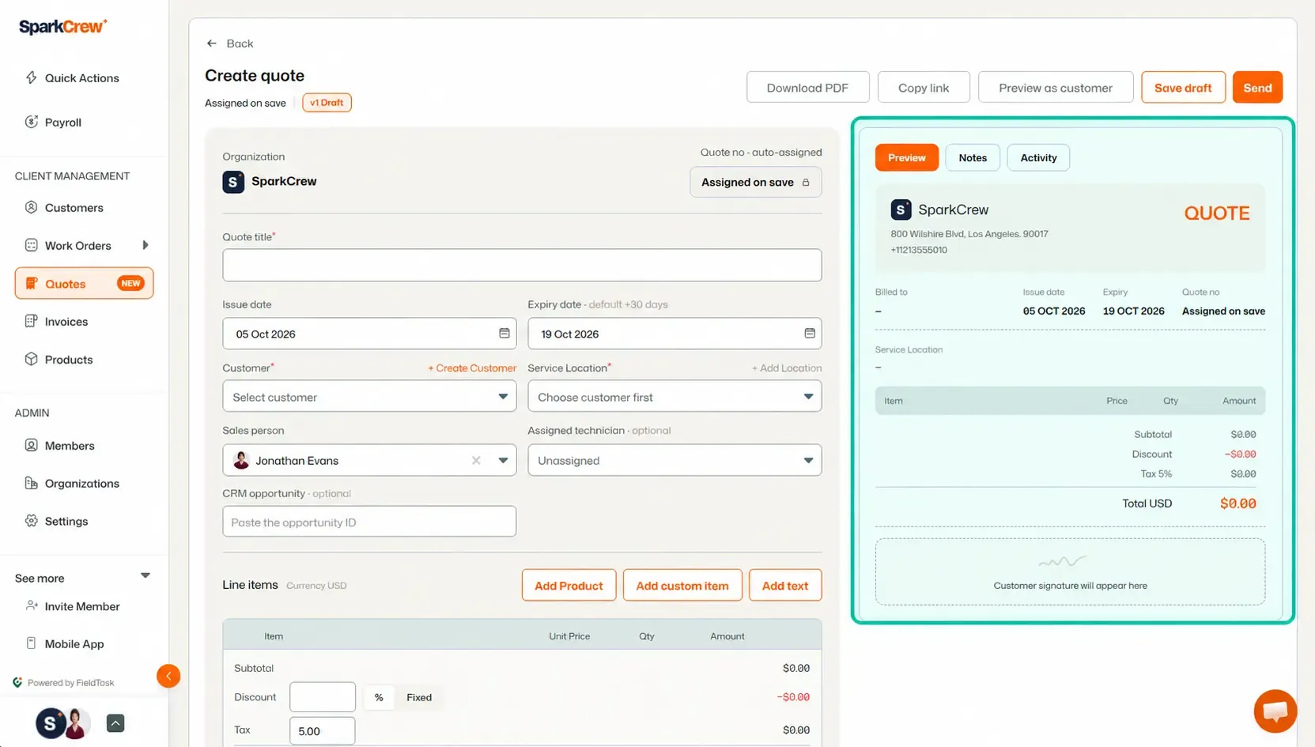The image size is (1315, 747).
Task: Open the chat support bubble
Action: (1275, 711)
